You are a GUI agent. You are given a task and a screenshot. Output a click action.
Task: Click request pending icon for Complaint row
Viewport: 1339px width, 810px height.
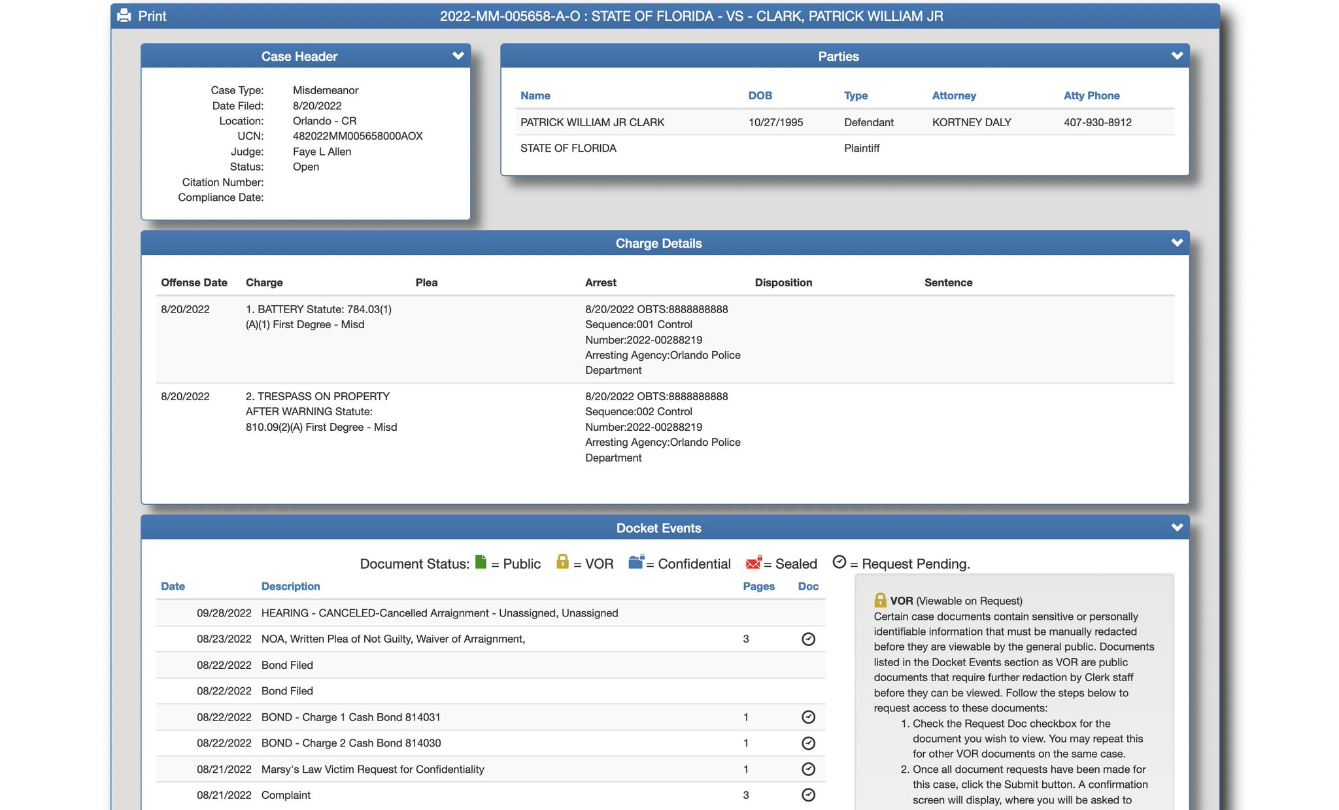click(808, 795)
